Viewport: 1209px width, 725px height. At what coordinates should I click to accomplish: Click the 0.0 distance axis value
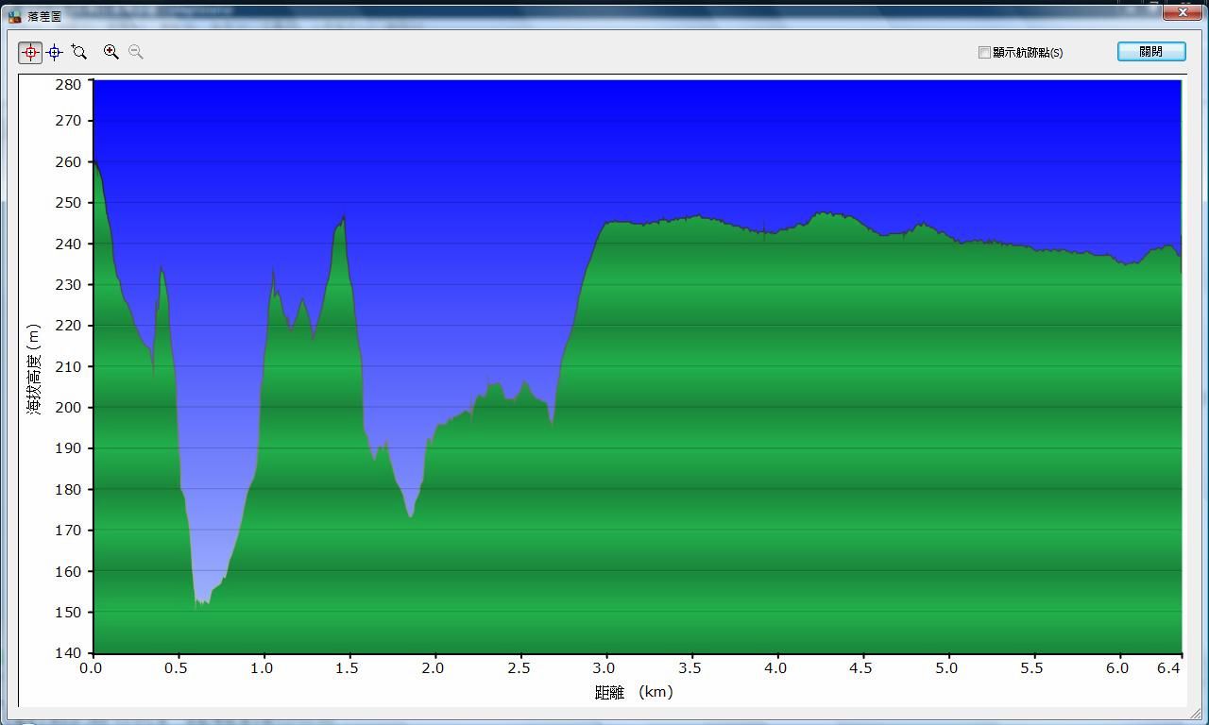[x=92, y=668]
